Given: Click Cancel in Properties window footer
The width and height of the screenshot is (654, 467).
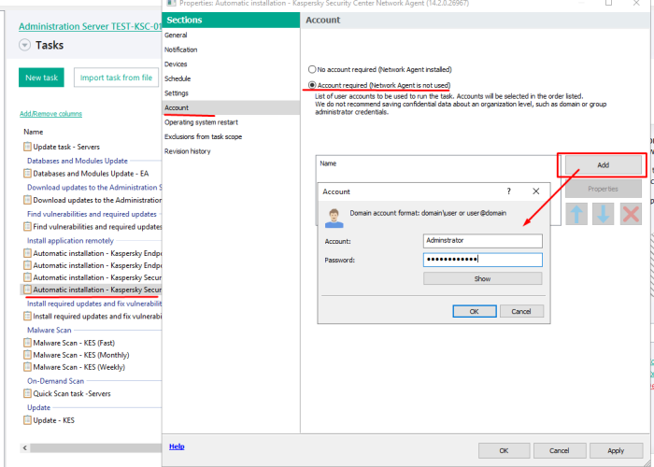Looking at the screenshot, I should (560, 450).
